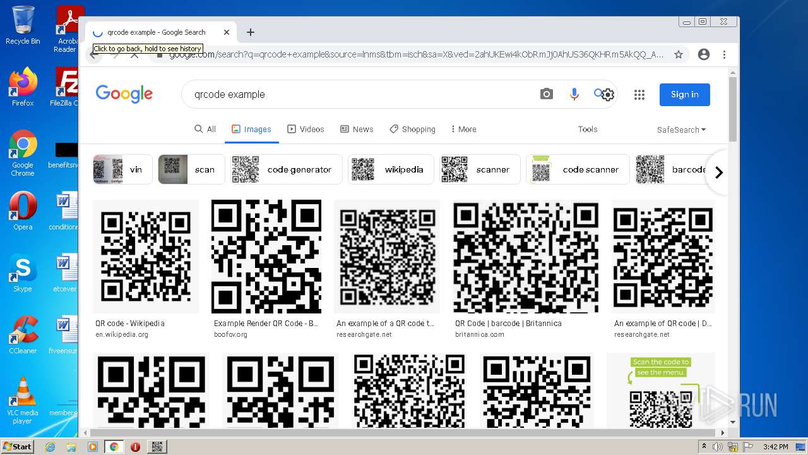Open Tools filter options

tap(588, 129)
